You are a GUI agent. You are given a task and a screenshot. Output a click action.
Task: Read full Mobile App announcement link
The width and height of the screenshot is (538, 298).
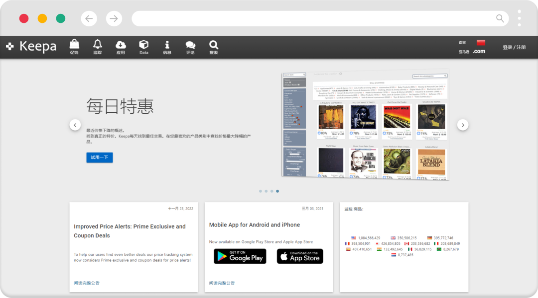coord(222,283)
